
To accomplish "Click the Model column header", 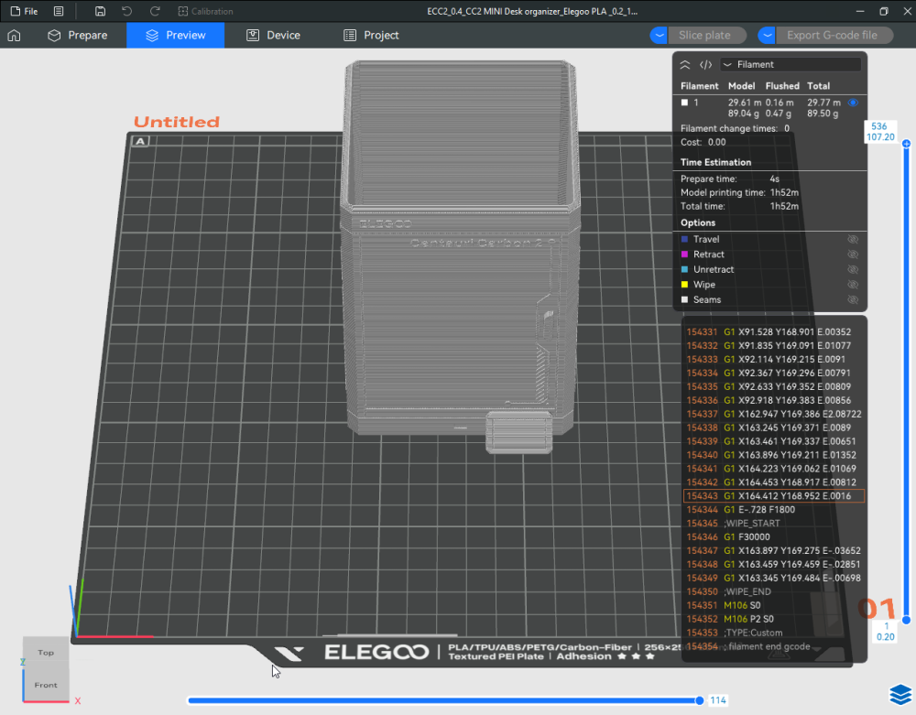I will click(x=741, y=86).
